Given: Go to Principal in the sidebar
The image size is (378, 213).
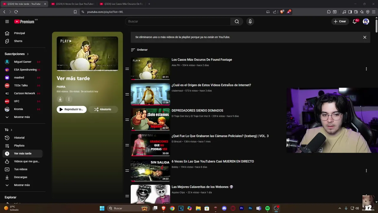Looking at the screenshot, I should tap(22, 33).
